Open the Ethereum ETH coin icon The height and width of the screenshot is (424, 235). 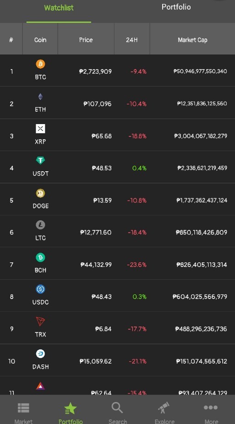[41, 97]
